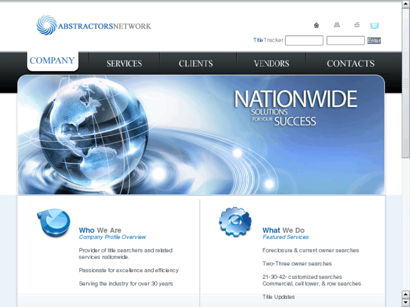Open the Featured Services link

coord(285,237)
